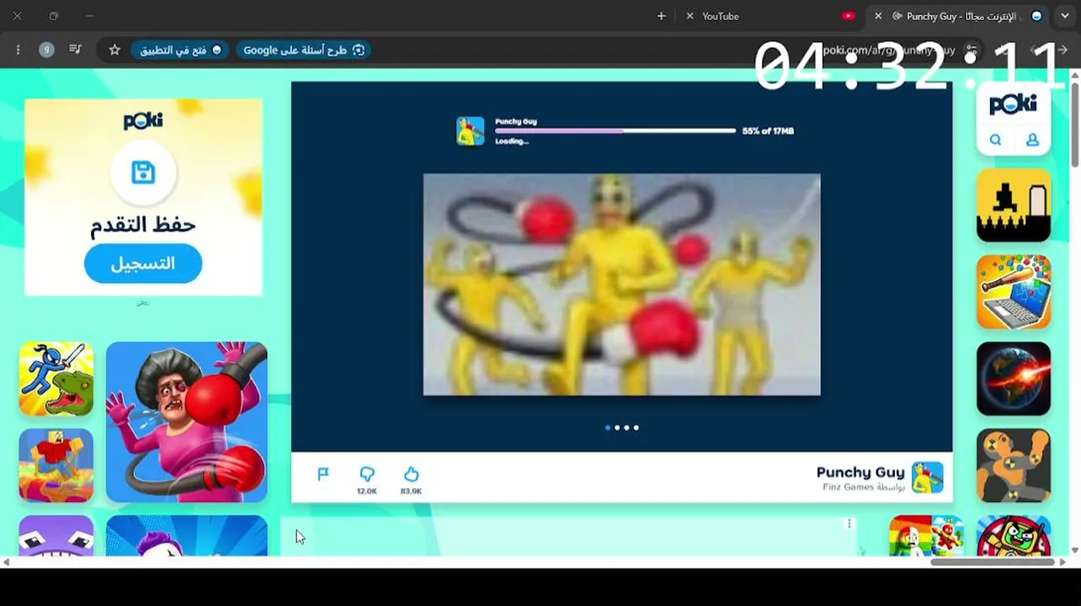This screenshot has width=1081, height=606.
Task: Click the small game icon beside loading bar
Action: [x=471, y=131]
